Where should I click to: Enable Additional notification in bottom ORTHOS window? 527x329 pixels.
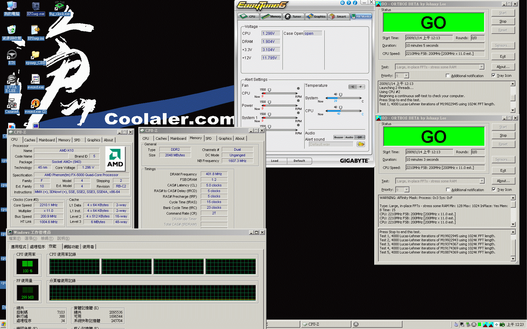click(448, 190)
